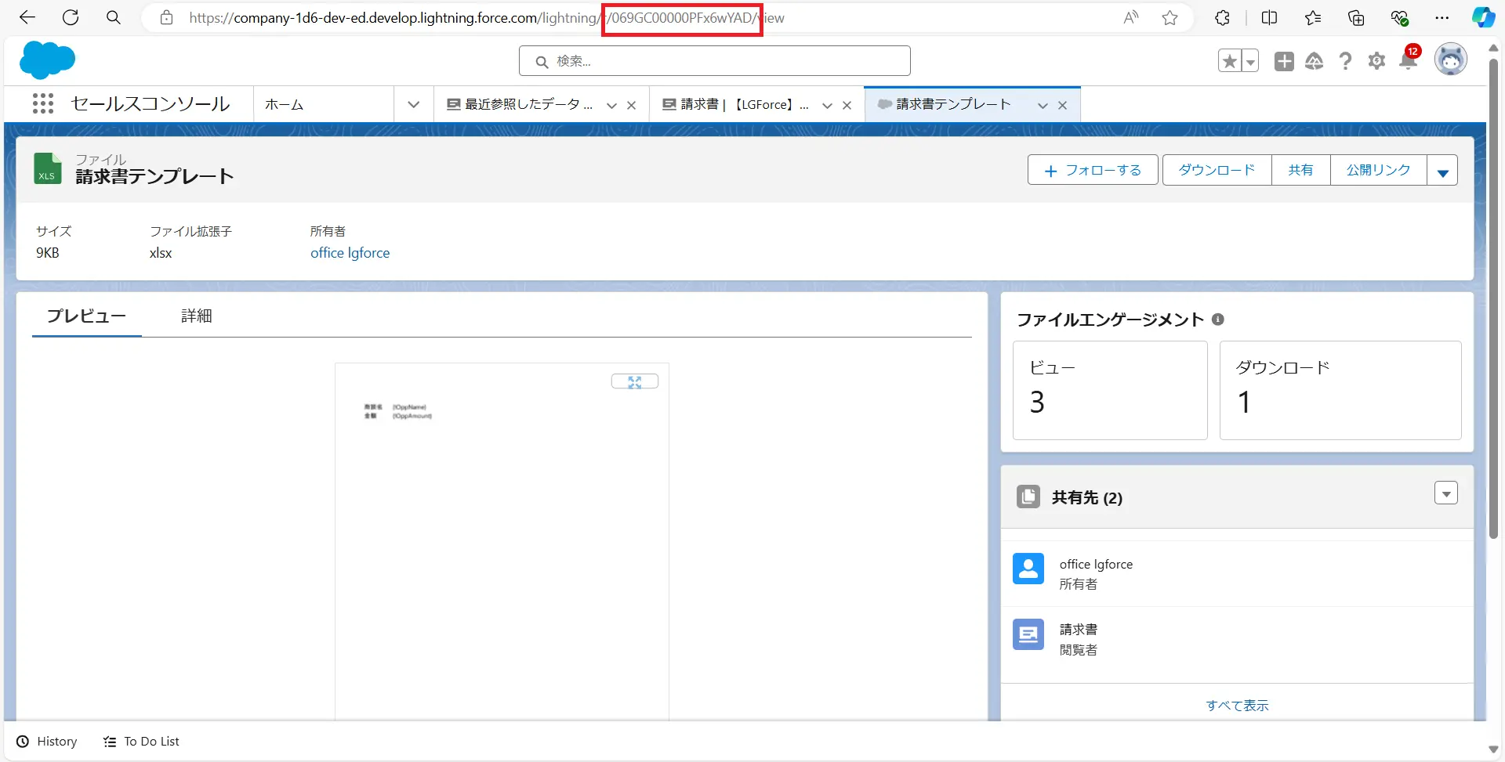This screenshot has width=1505, height=762.
Task: Click the Salesforce Help question mark icon
Action: pyautogui.click(x=1345, y=61)
